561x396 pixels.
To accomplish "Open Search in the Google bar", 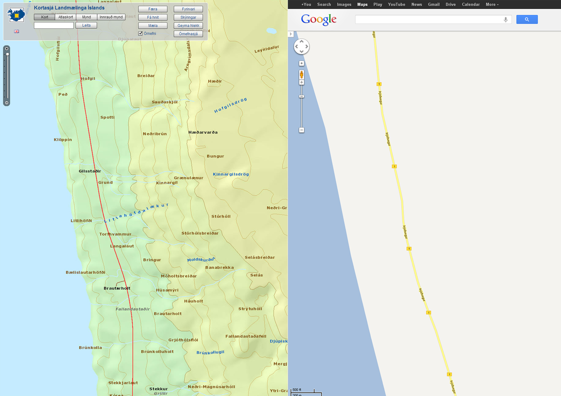I will [x=324, y=4].
